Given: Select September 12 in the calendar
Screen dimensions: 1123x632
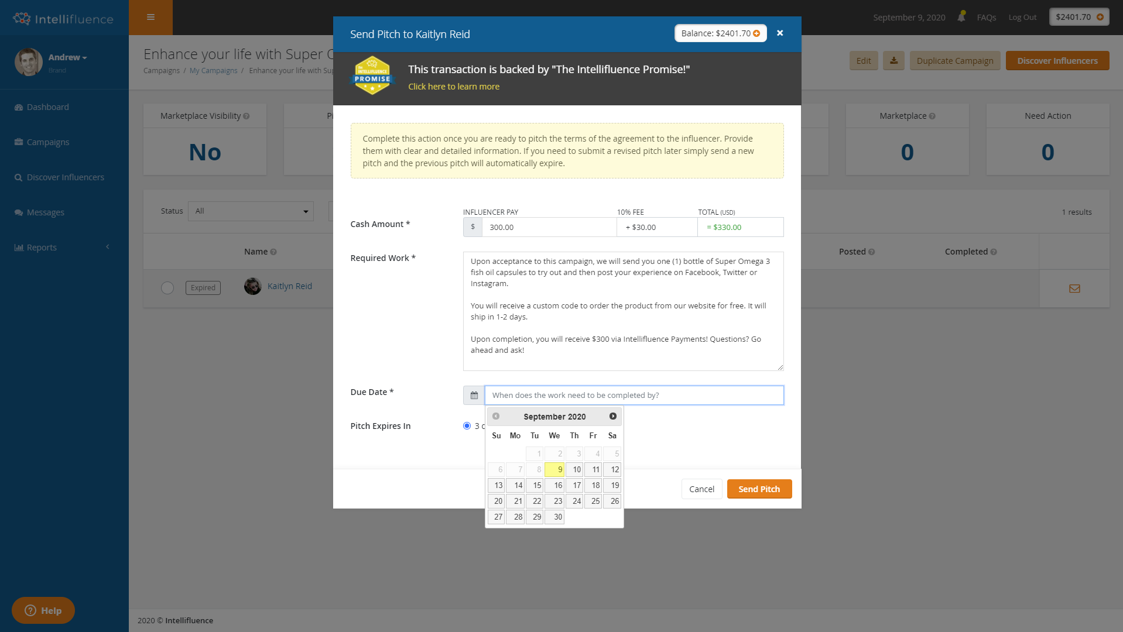Looking at the screenshot, I should point(612,469).
